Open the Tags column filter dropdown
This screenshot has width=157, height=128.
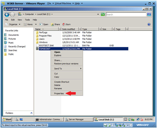tap(127, 29)
